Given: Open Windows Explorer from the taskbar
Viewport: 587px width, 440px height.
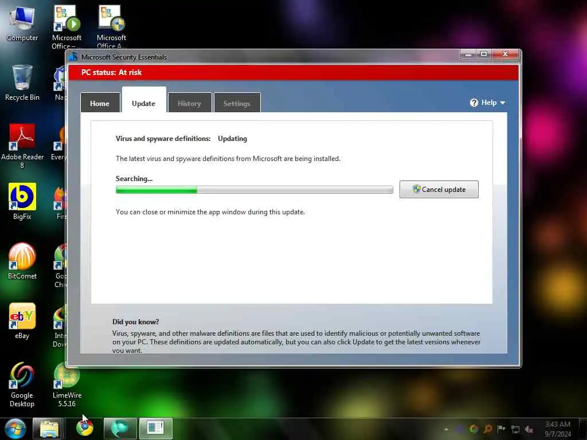Looking at the screenshot, I should click(x=48, y=429).
